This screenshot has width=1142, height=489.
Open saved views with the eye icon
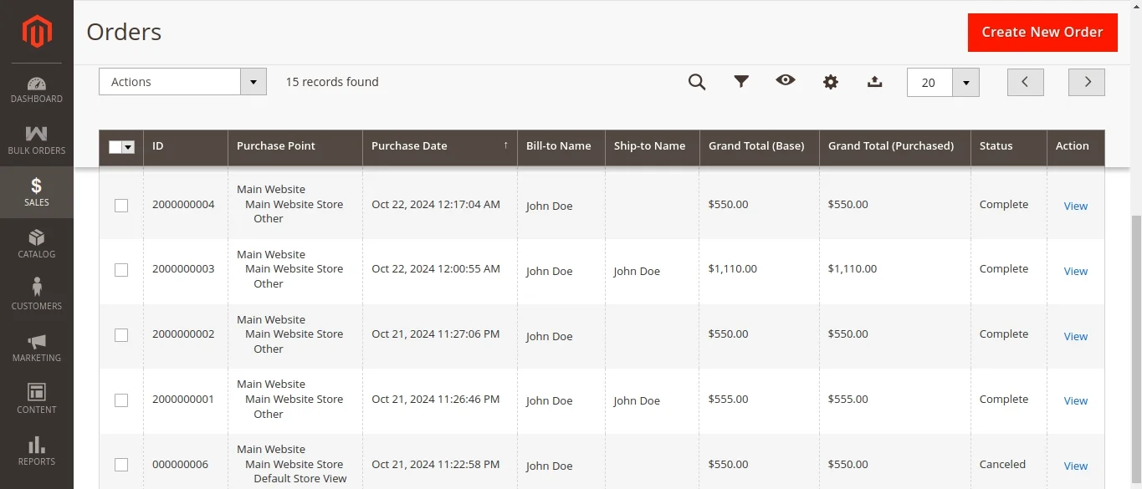786,82
